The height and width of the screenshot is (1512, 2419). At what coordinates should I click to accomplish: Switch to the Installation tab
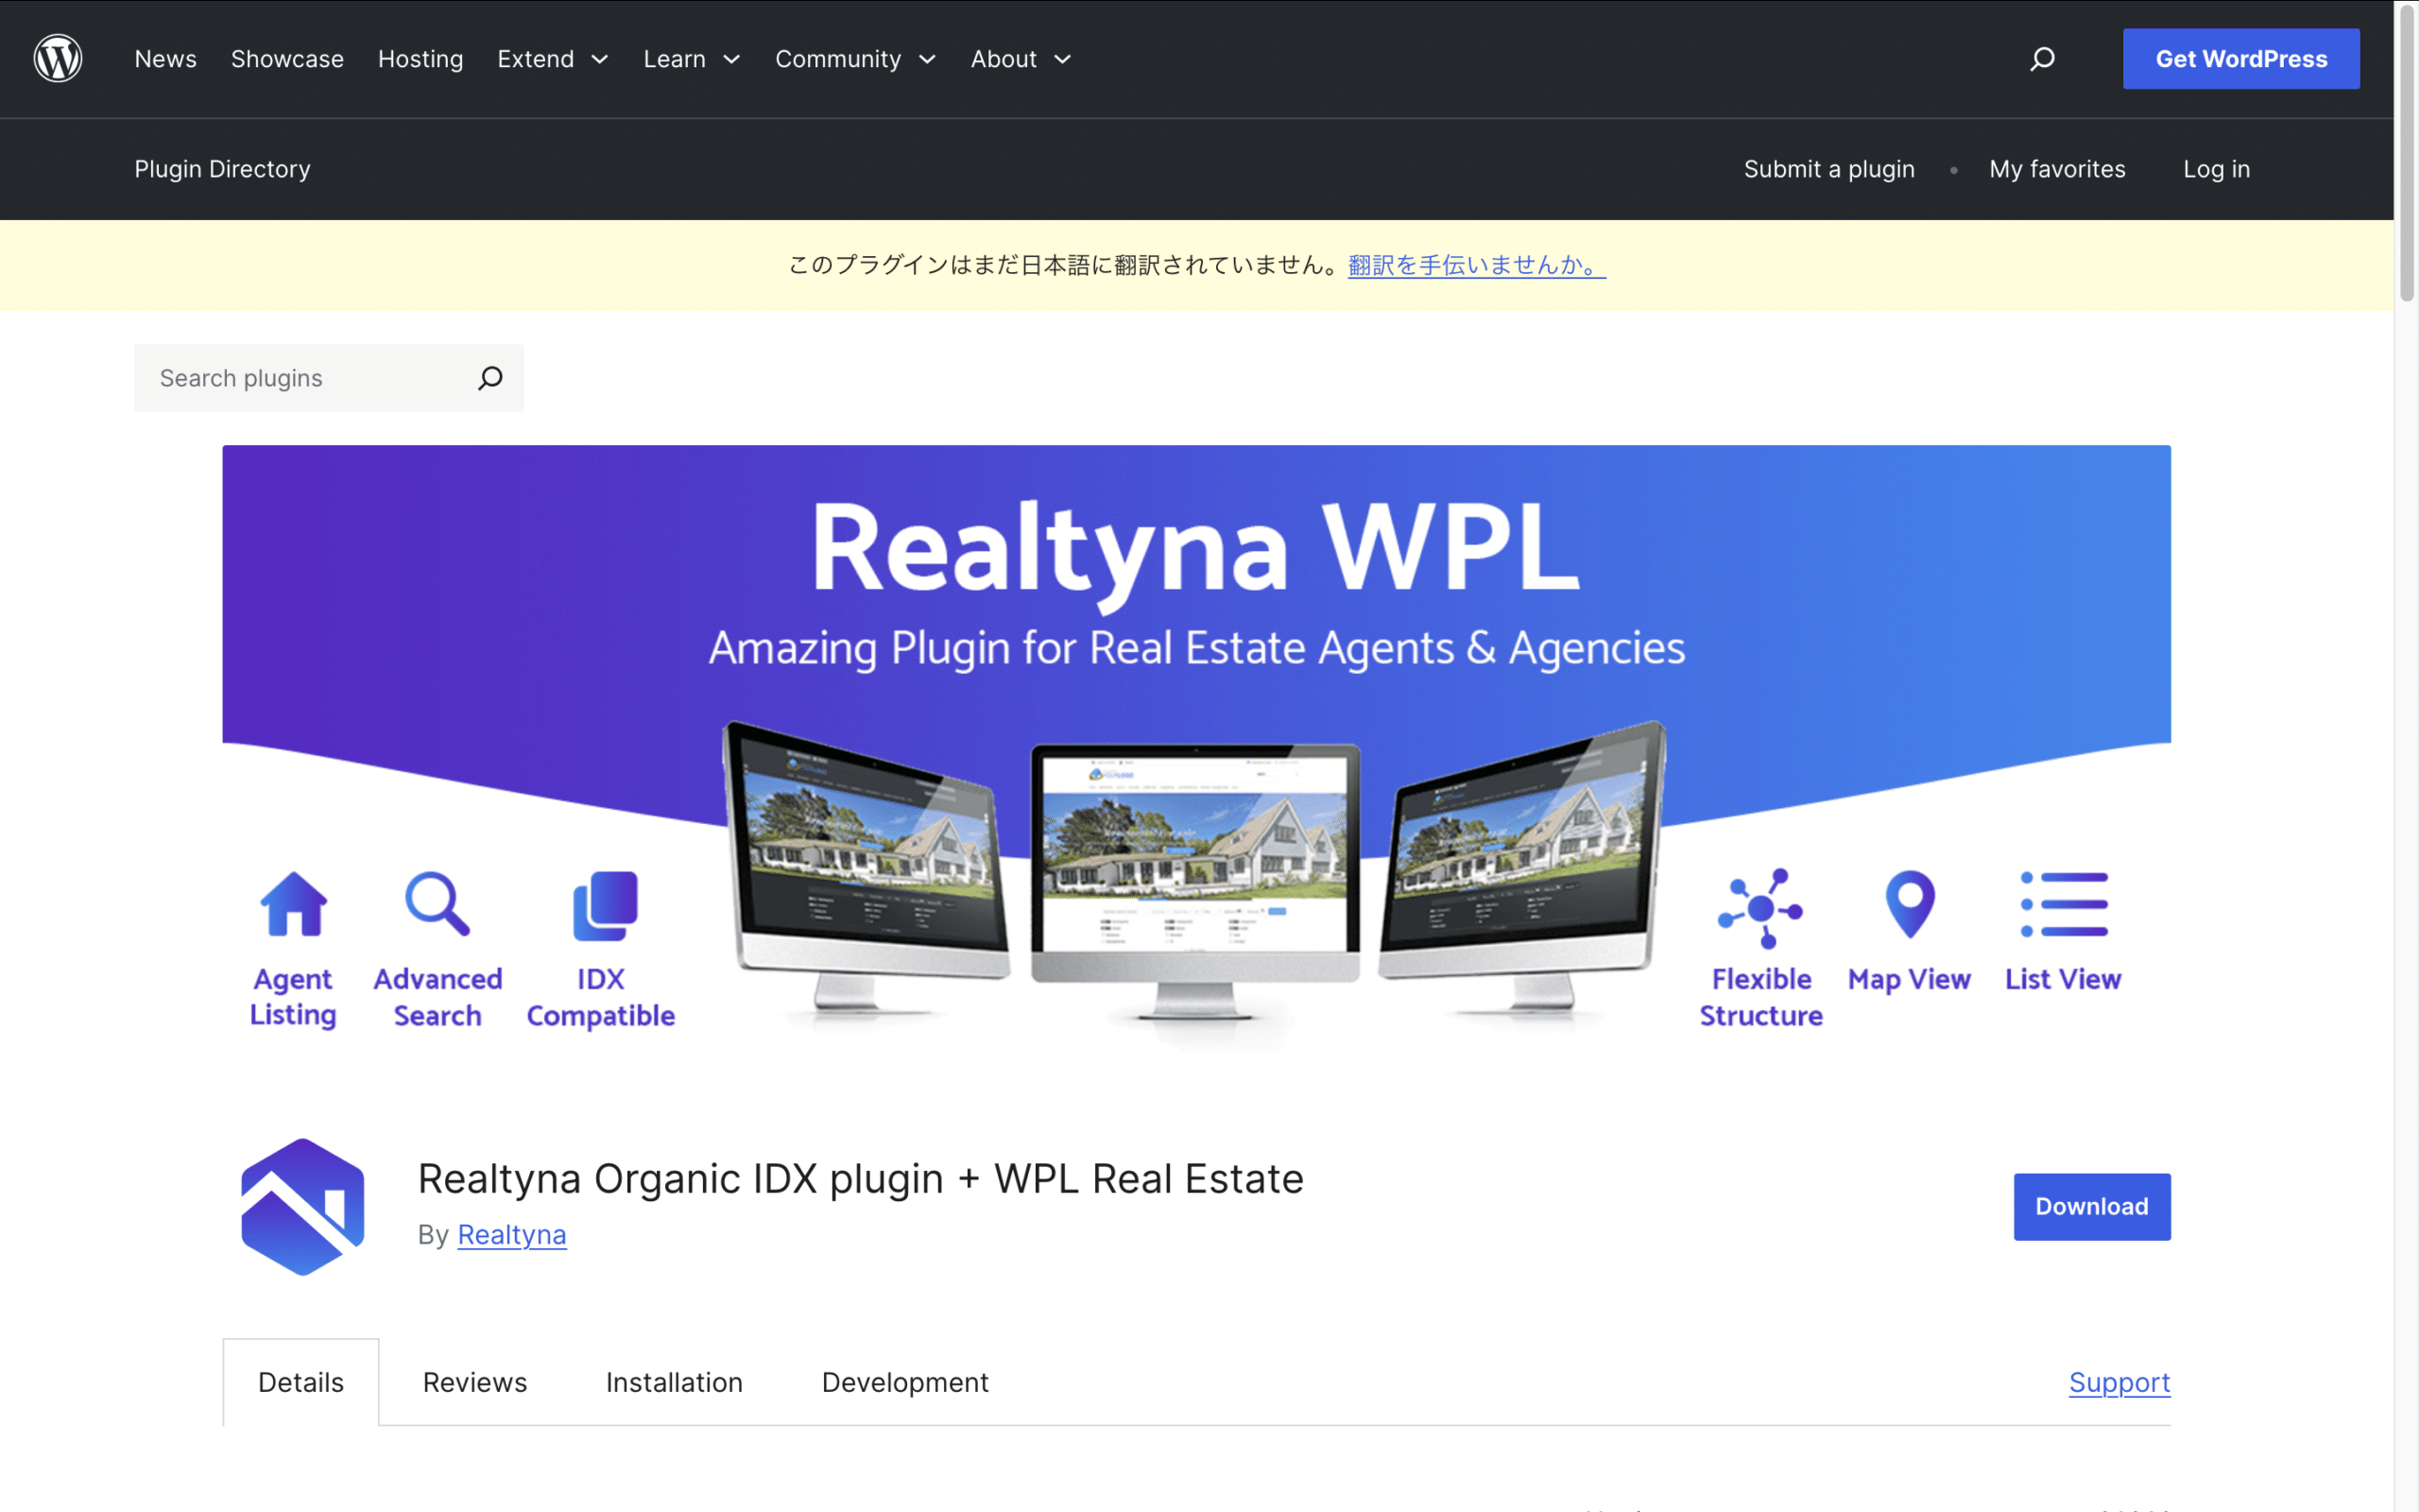pyautogui.click(x=675, y=1382)
